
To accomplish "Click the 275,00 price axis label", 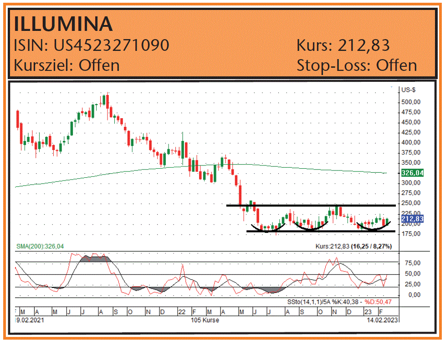I will click(411, 193).
